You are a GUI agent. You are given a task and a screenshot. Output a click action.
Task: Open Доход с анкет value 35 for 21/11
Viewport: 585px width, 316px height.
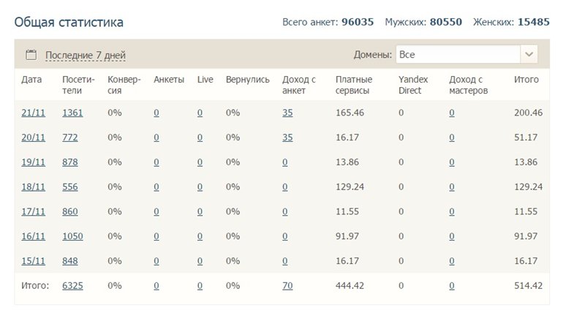coord(287,113)
